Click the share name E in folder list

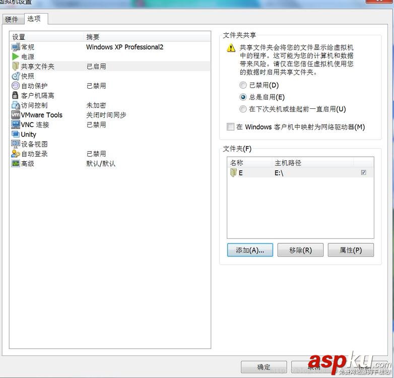tap(240, 173)
